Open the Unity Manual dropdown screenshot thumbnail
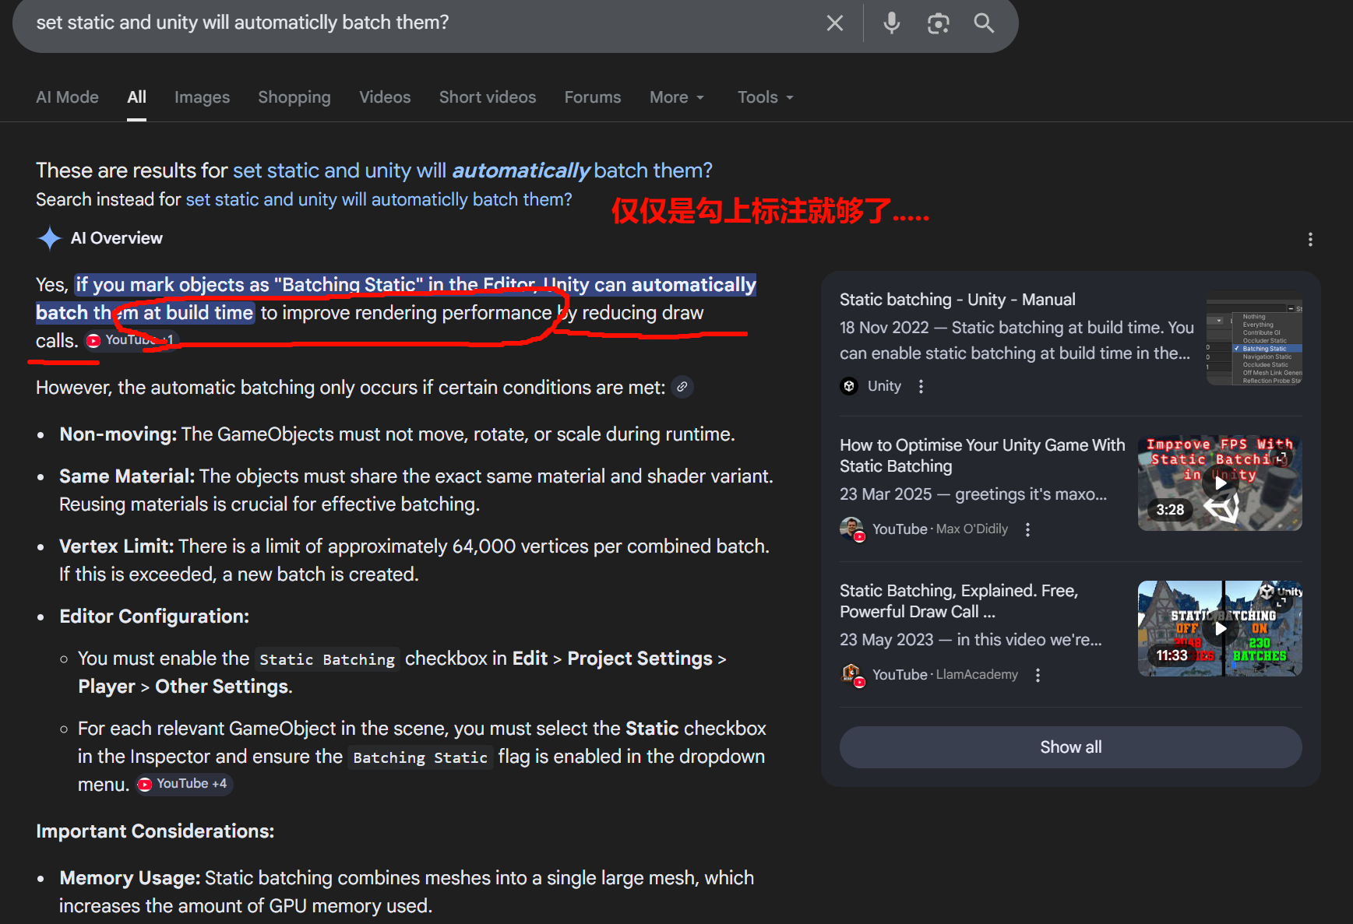The width and height of the screenshot is (1353, 924). [x=1254, y=339]
